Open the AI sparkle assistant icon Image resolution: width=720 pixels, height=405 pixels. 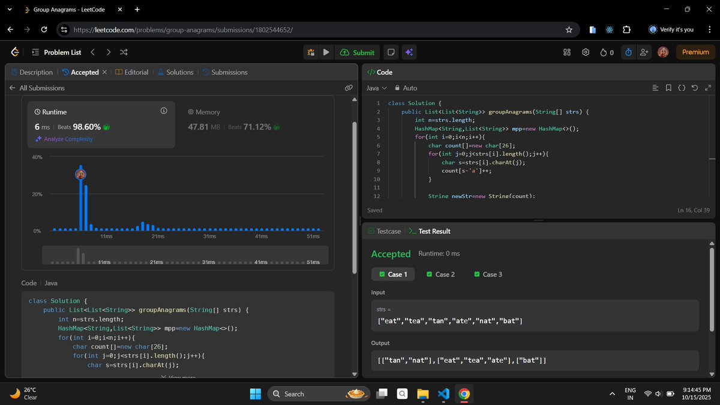(409, 52)
